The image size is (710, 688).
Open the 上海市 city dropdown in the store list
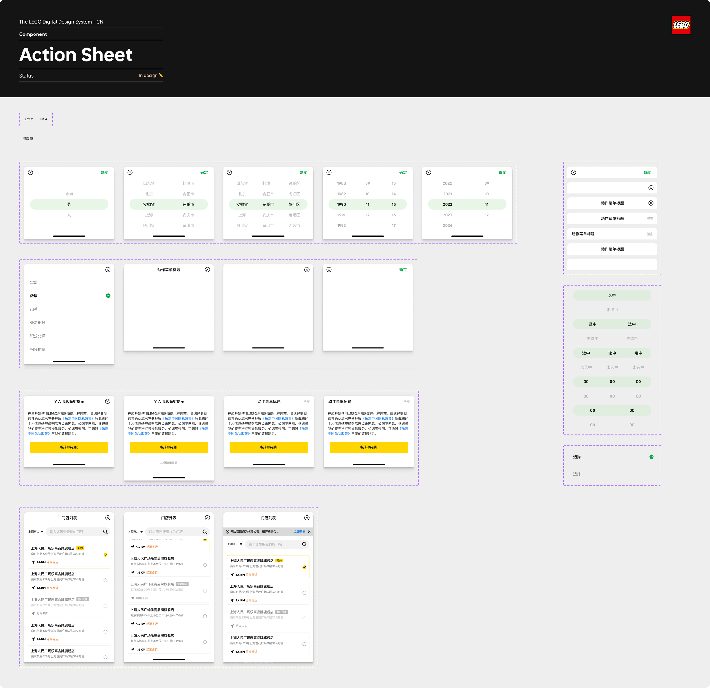[x=35, y=532]
